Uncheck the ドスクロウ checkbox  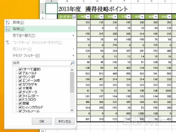[x=20, y=100]
